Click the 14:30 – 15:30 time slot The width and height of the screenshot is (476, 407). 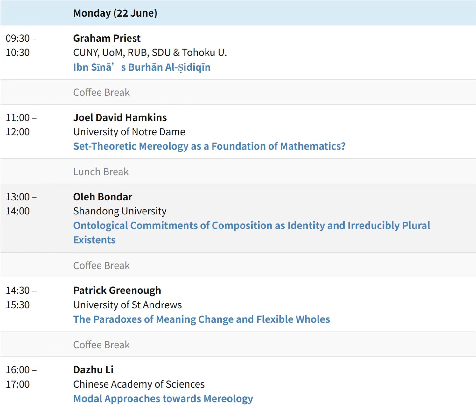point(21,298)
